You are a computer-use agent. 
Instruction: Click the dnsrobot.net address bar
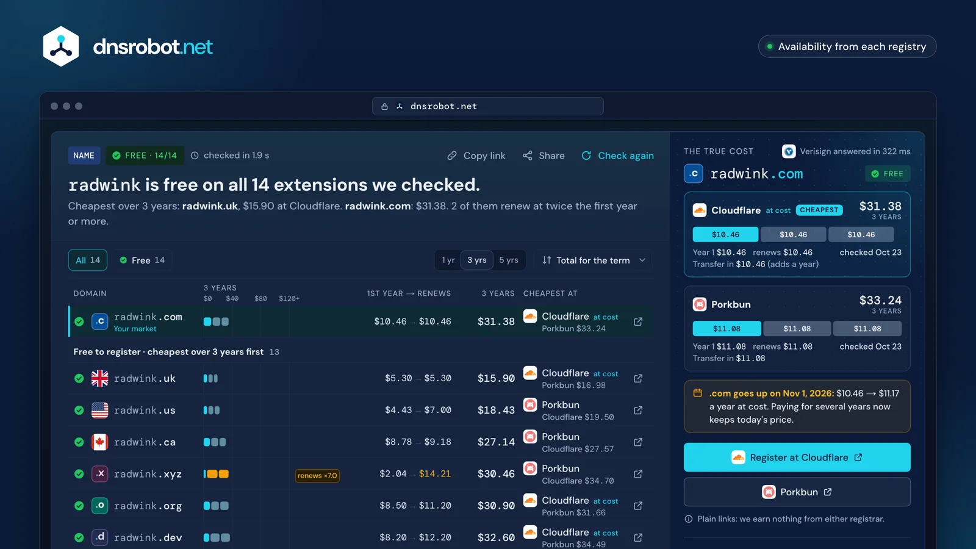[x=488, y=106]
